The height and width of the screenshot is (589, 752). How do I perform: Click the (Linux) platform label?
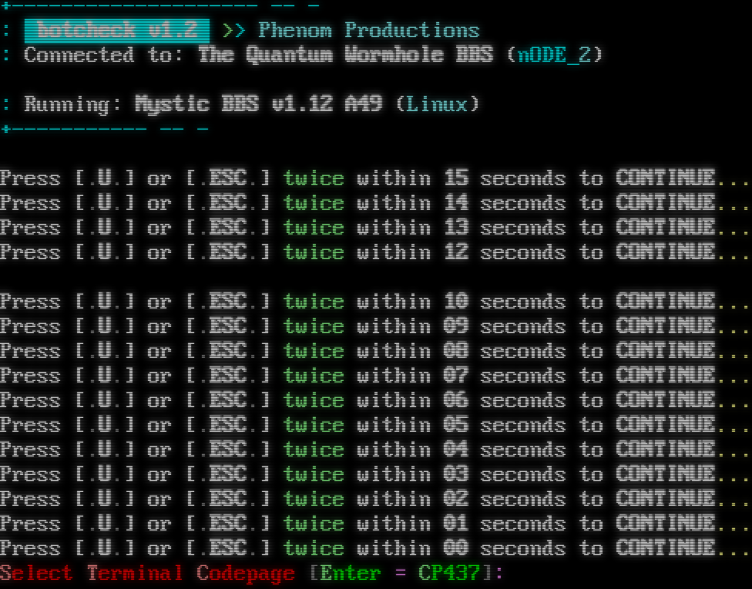point(438,104)
